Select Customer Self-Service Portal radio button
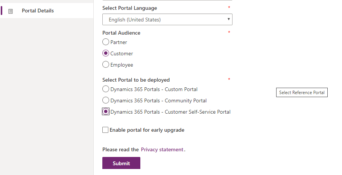342x175 pixels. click(106, 112)
